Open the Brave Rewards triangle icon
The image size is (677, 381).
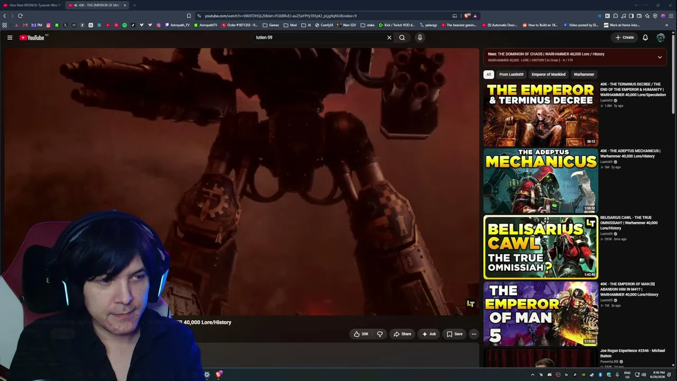coord(475,16)
